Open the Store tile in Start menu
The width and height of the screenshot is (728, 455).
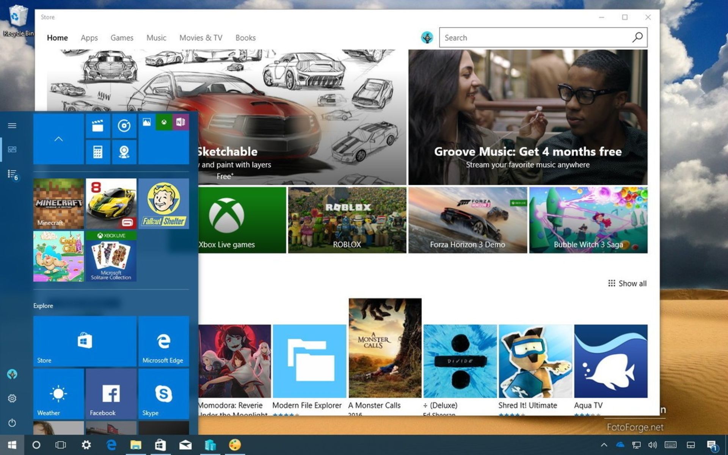85,341
